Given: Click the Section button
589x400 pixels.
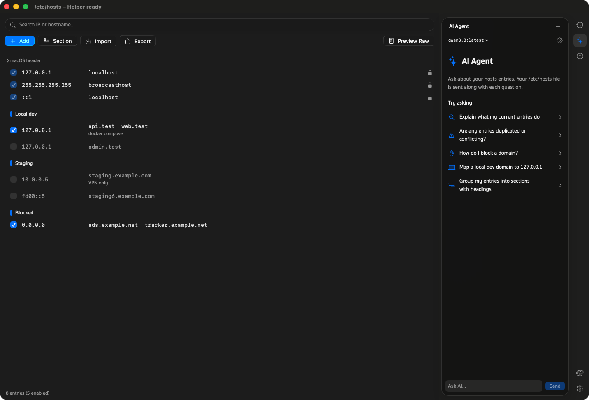Looking at the screenshot, I should coord(57,41).
